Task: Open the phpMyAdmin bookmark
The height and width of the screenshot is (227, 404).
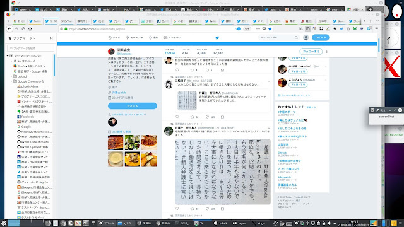Action: click(28, 86)
